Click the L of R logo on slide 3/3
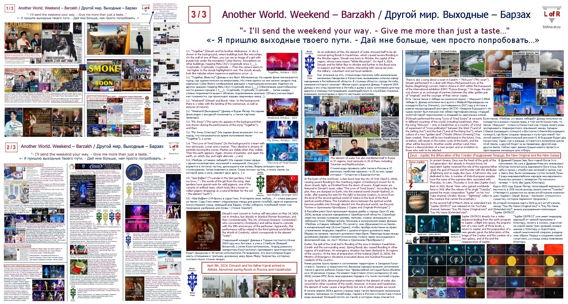Viewport: 568px width, 304px height. pyautogui.click(x=552, y=15)
